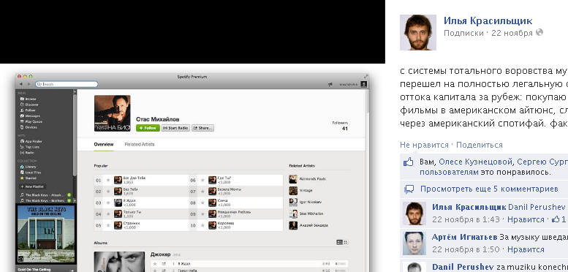This screenshot has width=568, height=272.
Task: Star track 07 Берега Мечты
Action: tap(202, 192)
